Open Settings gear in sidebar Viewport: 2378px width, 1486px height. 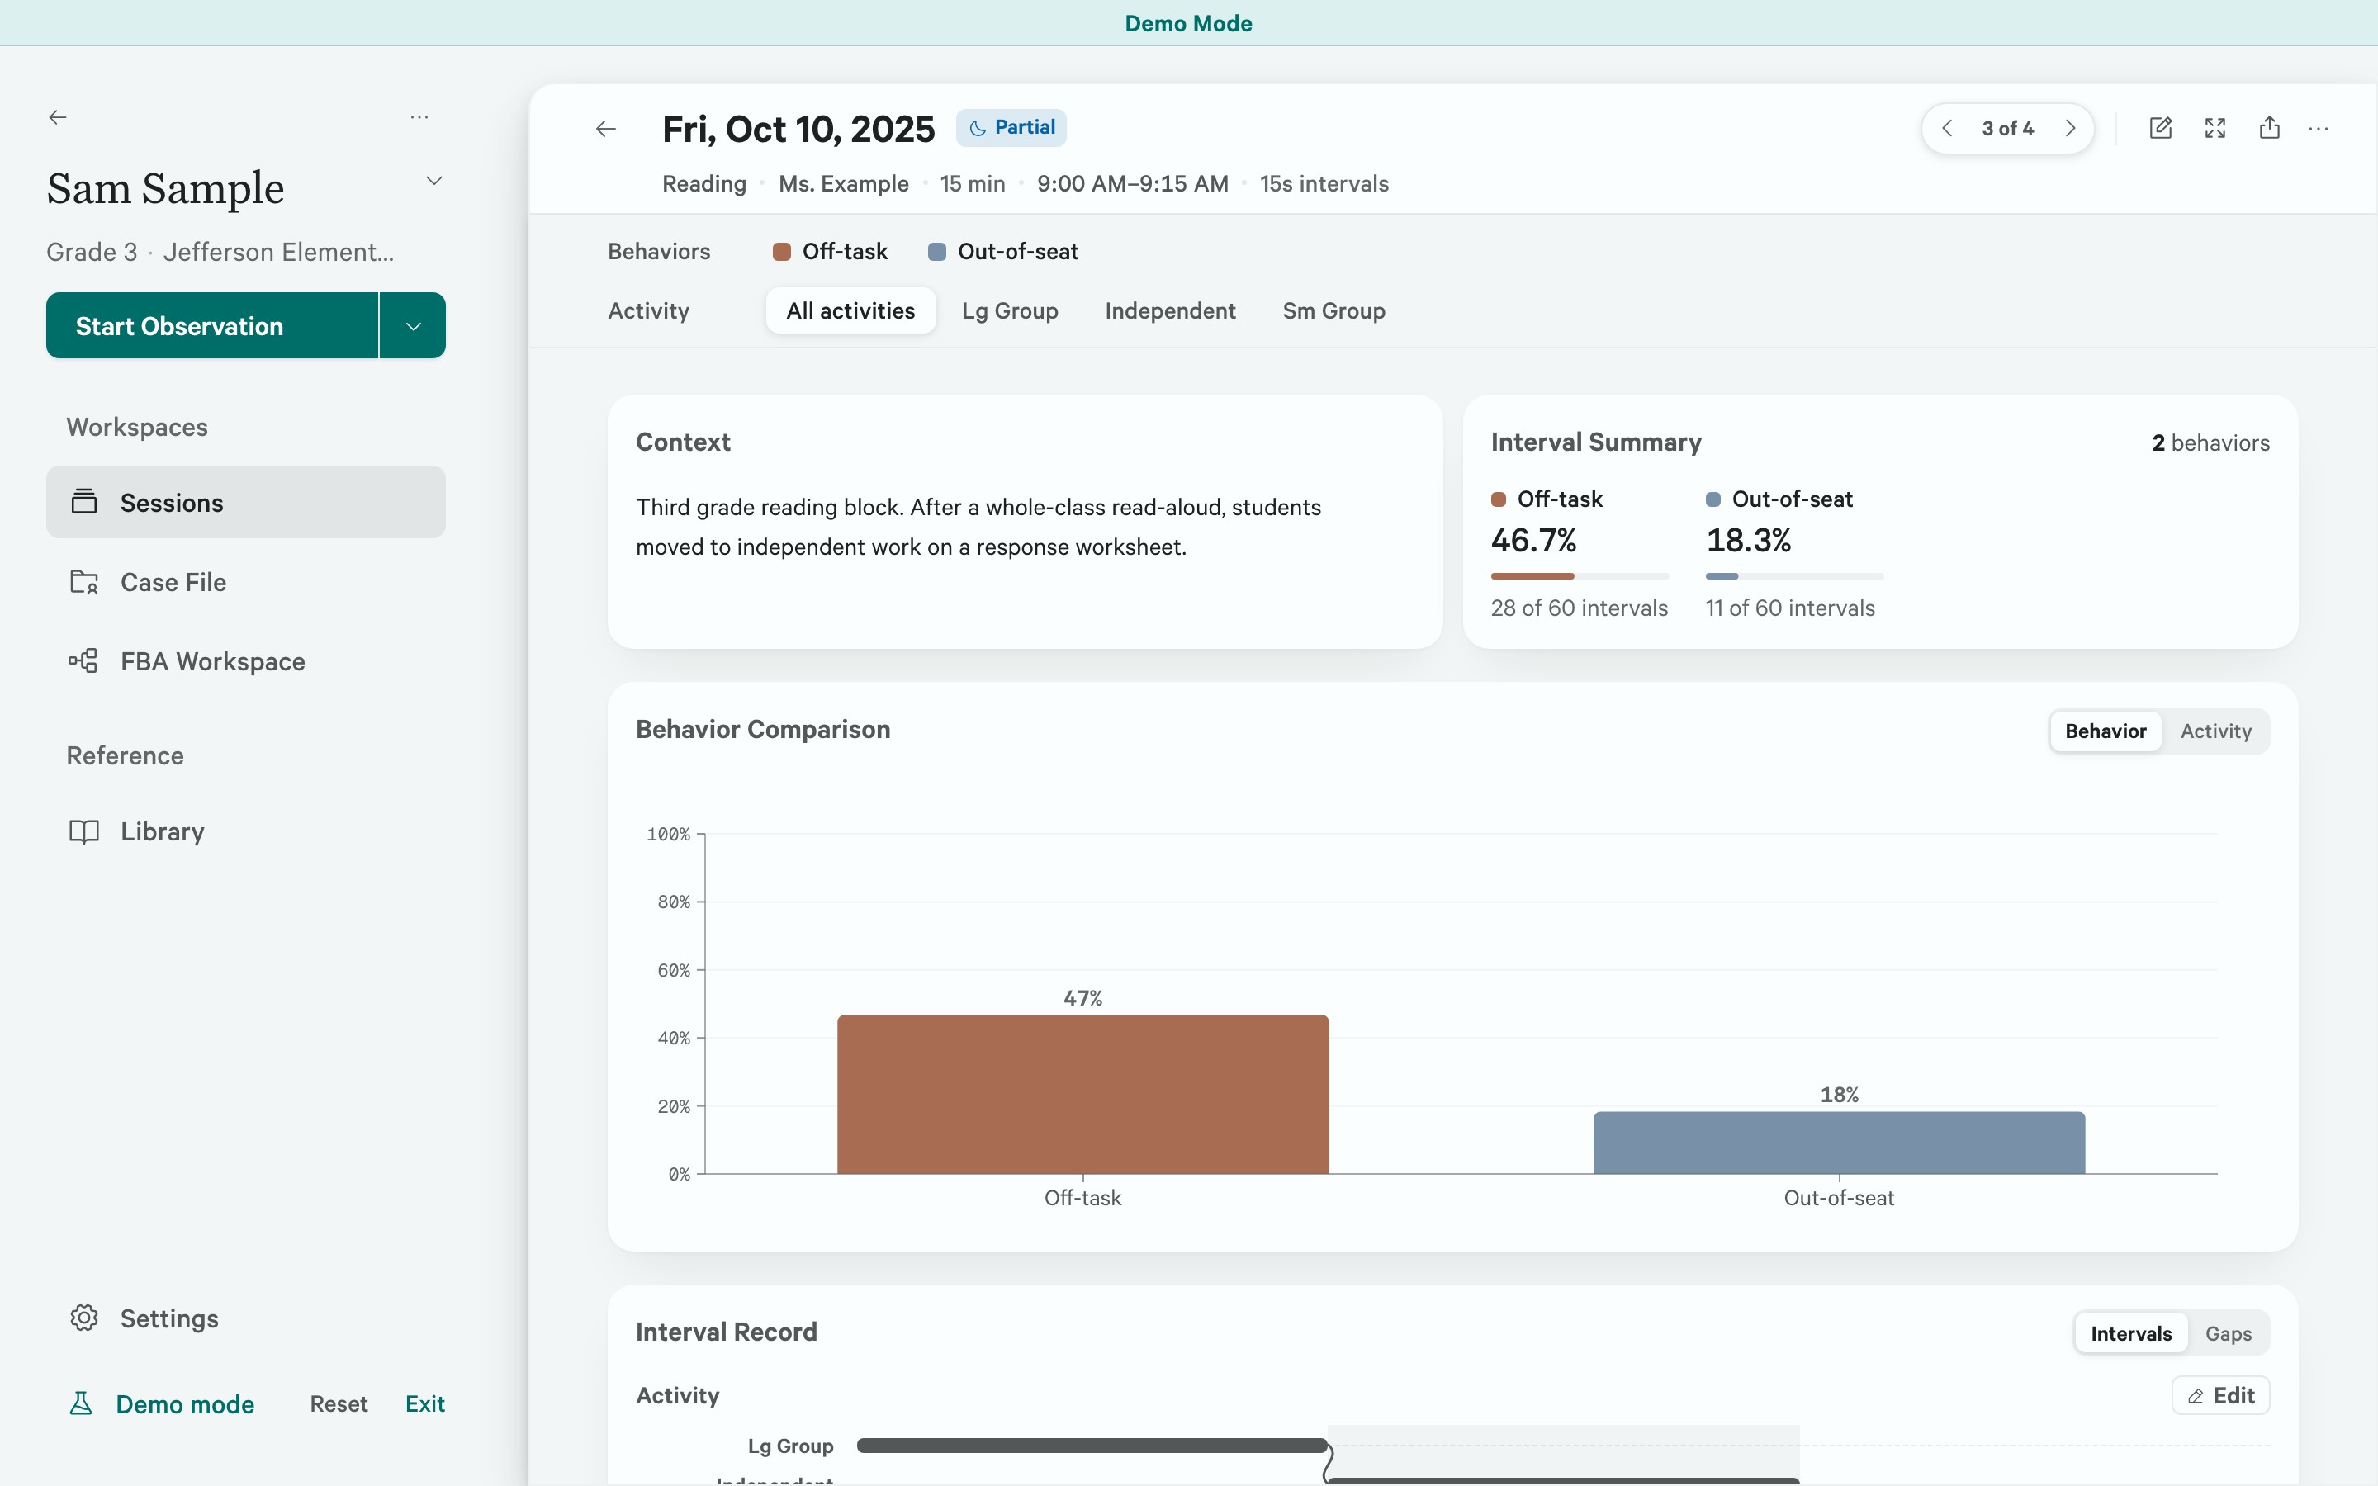[x=84, y=1318]
